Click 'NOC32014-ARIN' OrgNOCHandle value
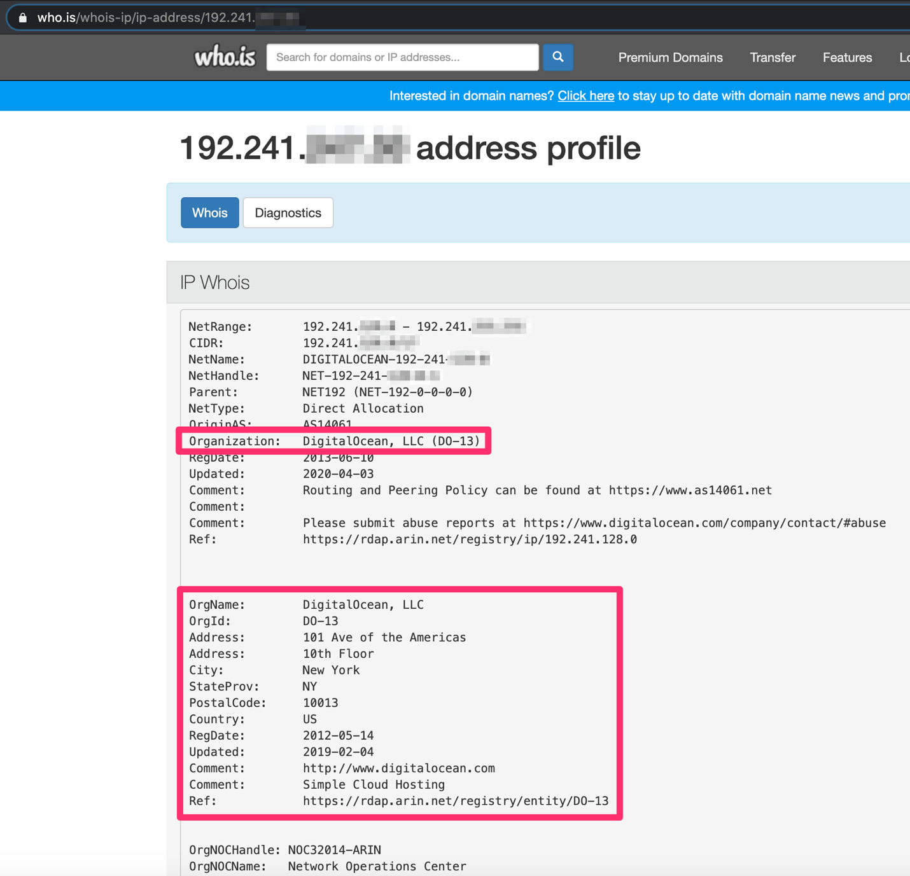The width and height of the screenshot is (910, 876). tap(335, 850)
